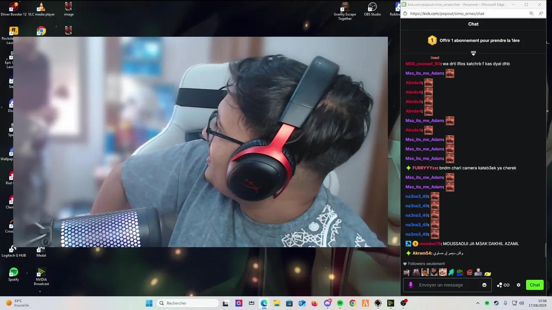The image size is (552, 310).
Task: Select the green Pepe frog emote
Action: [460, 273]
